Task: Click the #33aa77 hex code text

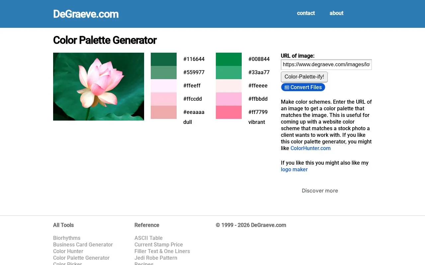Action: pos(259,73)
